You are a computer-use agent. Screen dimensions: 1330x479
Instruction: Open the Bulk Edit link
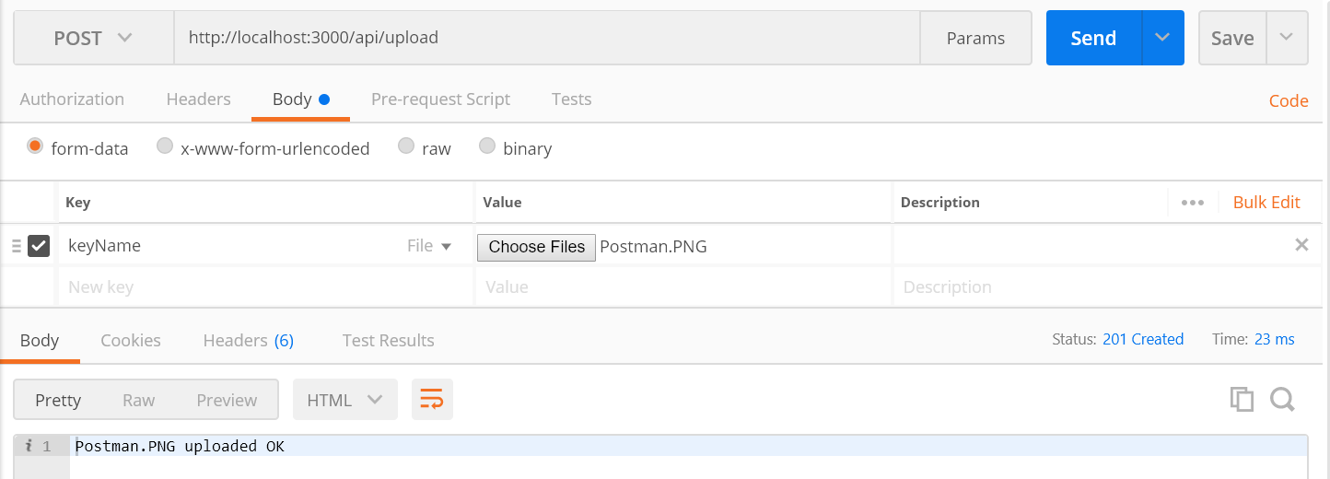tap(1266, 203)
